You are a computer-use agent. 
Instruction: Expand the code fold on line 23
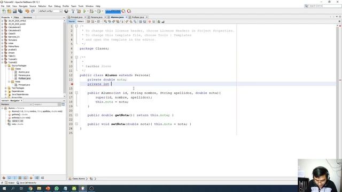click(76, 124)
